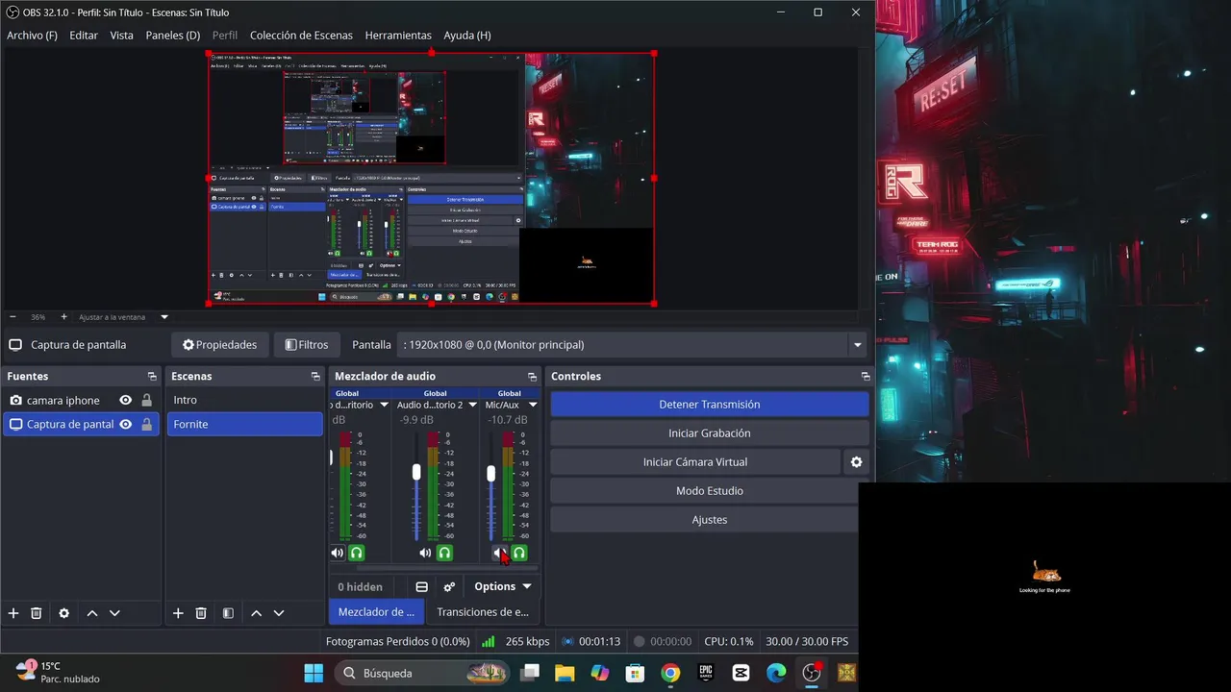The width and height of the screenshot is (1231, 692).
Task: Open source Propiedades button
Action: [219, 345]
